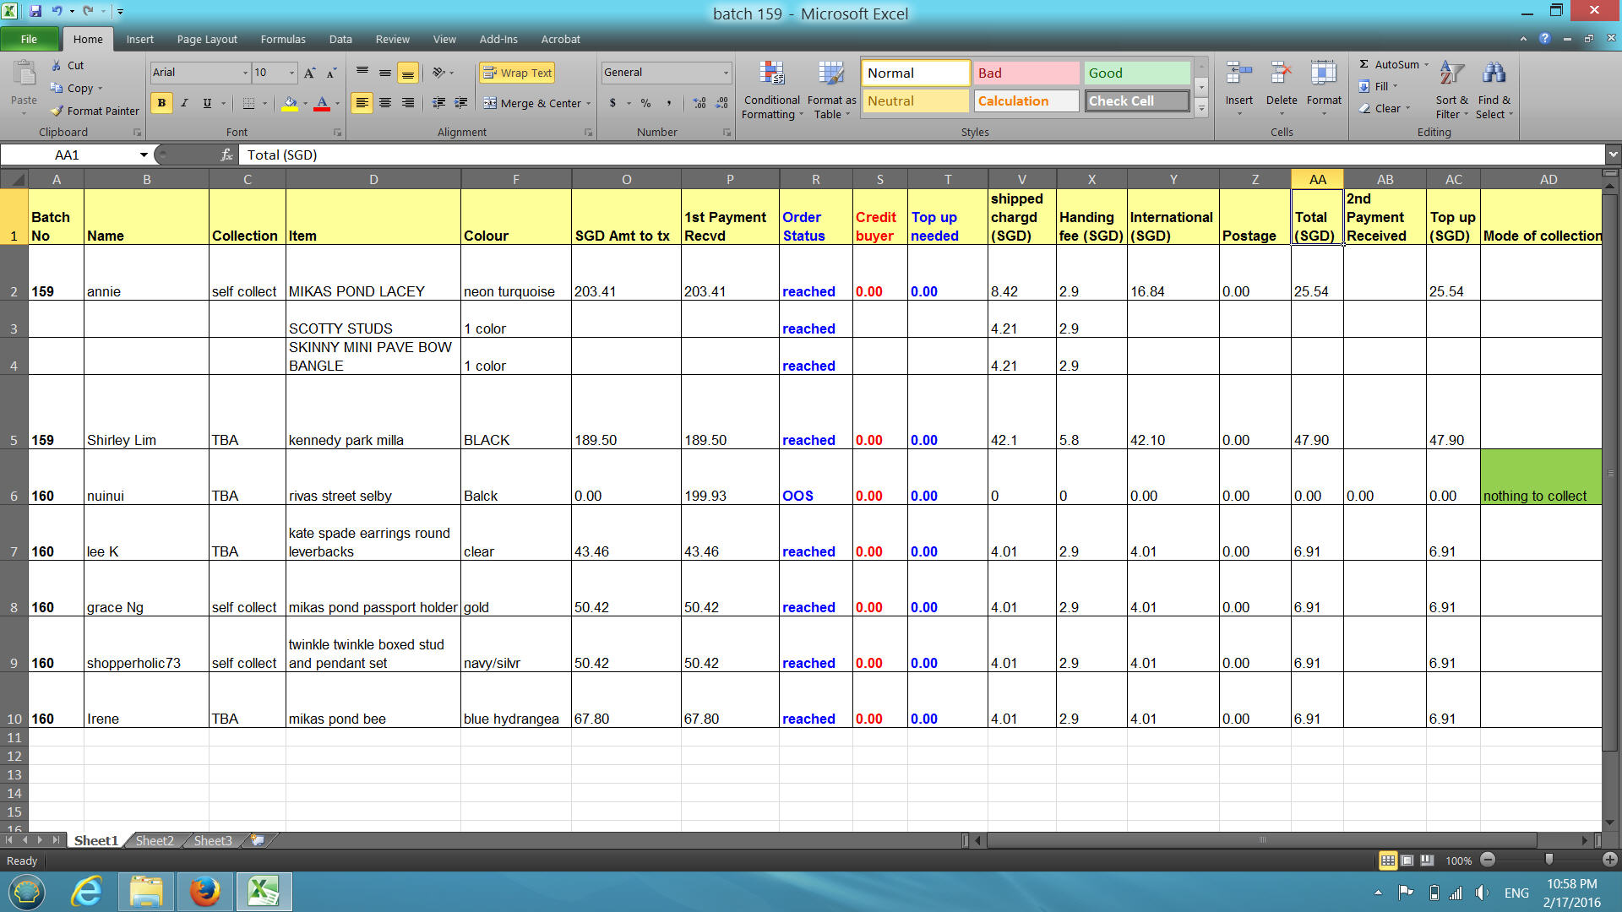Switch to the Insert ribbon tab

point(140,39)
